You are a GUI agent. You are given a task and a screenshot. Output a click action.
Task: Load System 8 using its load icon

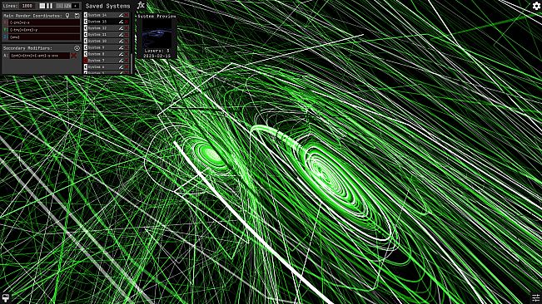86,54
